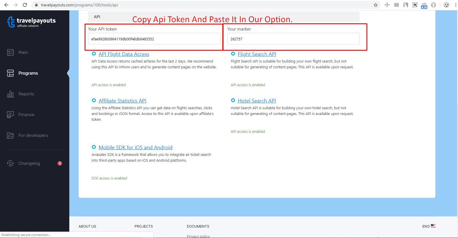The image size is (458, 238).
Task: Click the Changelog sidebar icon
Action: click(x=10, y=163)
